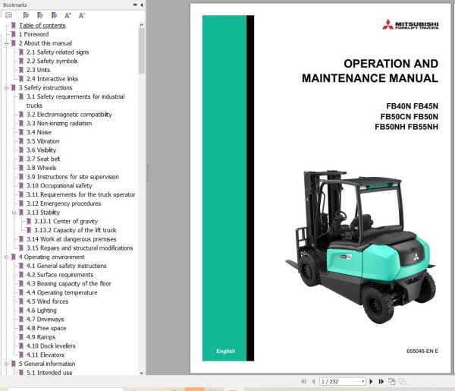Decrease bookmark text size with A- icon
This screenshot has width=455, height=391.
[x=82, y=15]
